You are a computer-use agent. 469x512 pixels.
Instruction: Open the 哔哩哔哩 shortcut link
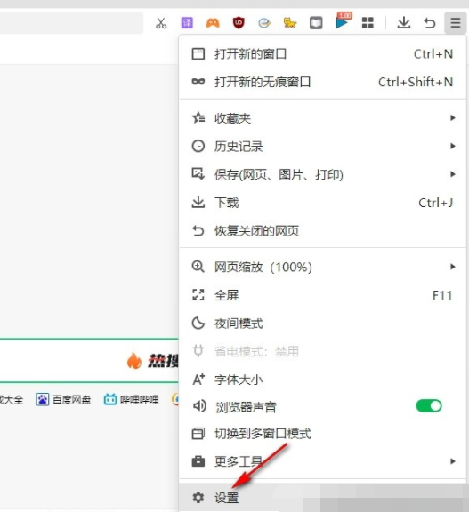click(x=131, y=400)
